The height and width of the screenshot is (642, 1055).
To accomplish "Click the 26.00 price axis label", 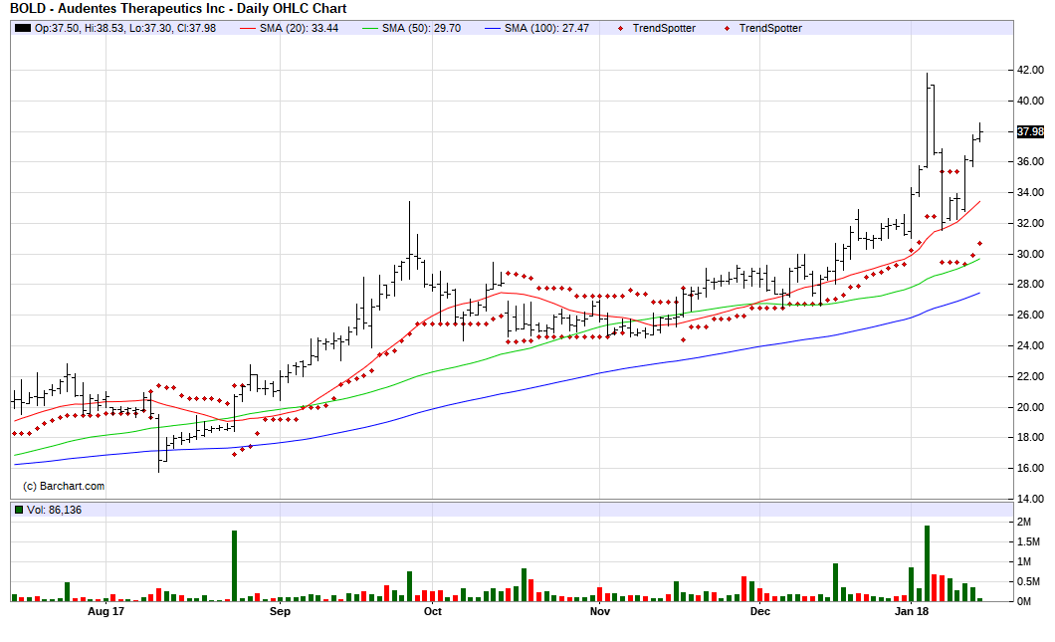I will [x=1030, y=315].
